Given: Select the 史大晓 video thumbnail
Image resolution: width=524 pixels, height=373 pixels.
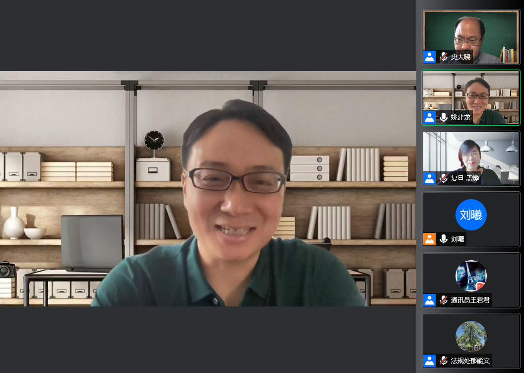Looking at the screenshot, I should (x=471, y=37).
